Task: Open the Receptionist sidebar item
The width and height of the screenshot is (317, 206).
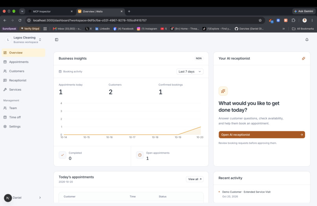Action: (24, 80)
